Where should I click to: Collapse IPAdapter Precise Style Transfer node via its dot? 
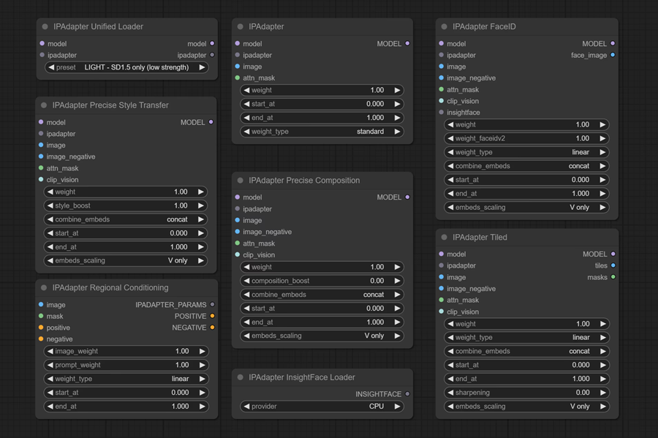44,105
